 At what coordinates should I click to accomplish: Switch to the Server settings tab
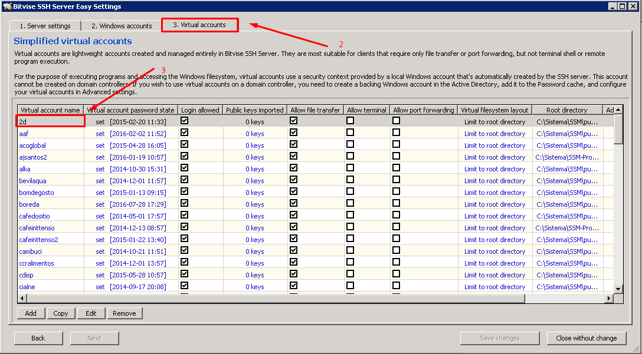click(x=45, y=26)
